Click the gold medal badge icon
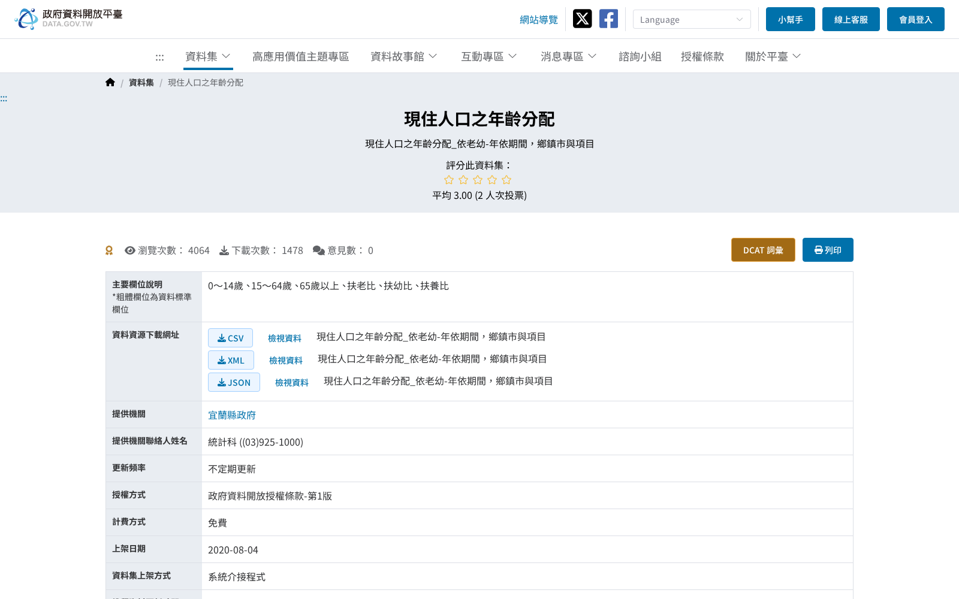959x599 pixels. [x=109, y=250]
